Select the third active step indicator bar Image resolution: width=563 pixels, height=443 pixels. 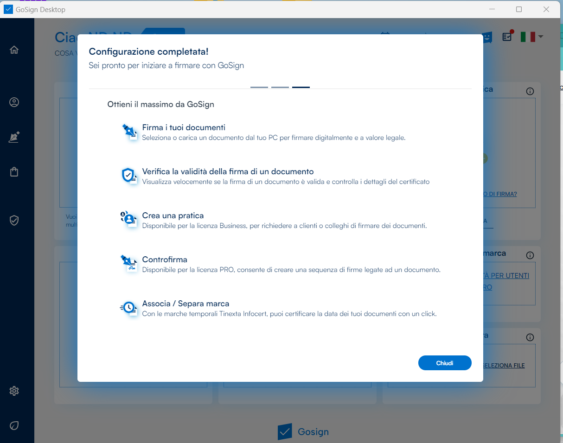(x=301, y=87)
